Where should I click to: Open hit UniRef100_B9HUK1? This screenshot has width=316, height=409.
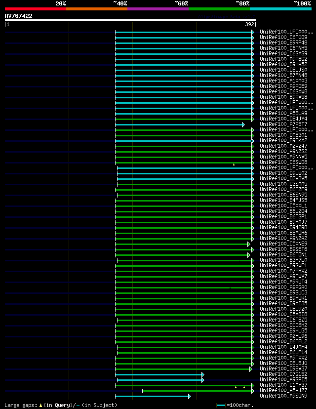click(x=283, y=298)
